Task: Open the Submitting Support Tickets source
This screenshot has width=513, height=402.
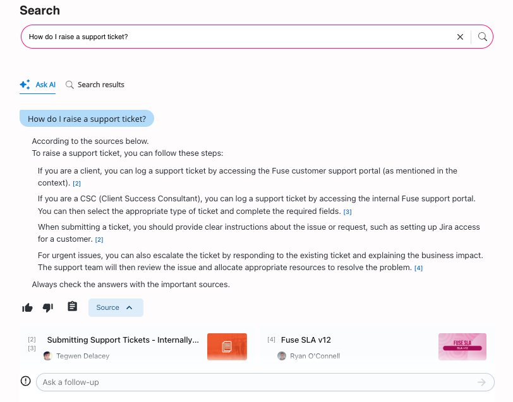Action: pos(123,340)
